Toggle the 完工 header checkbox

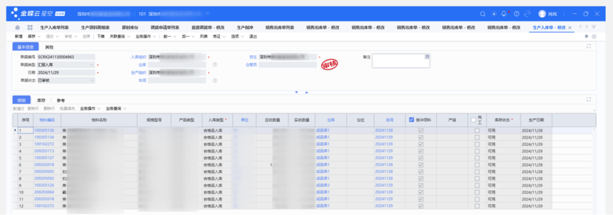[x=473, y=120]
